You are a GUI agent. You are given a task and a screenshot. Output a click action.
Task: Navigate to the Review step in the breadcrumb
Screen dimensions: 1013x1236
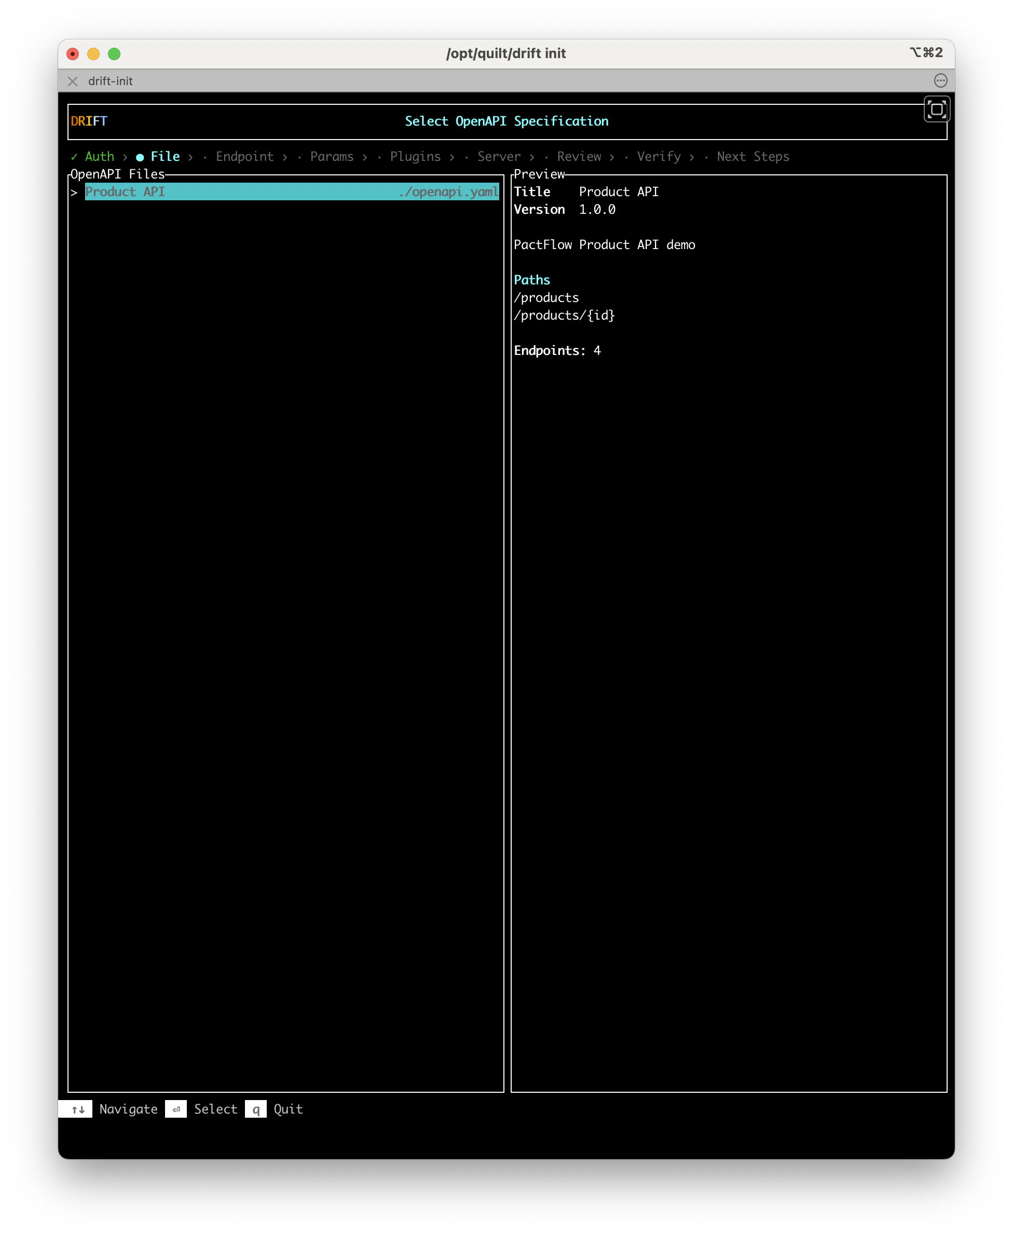point(580,156)
